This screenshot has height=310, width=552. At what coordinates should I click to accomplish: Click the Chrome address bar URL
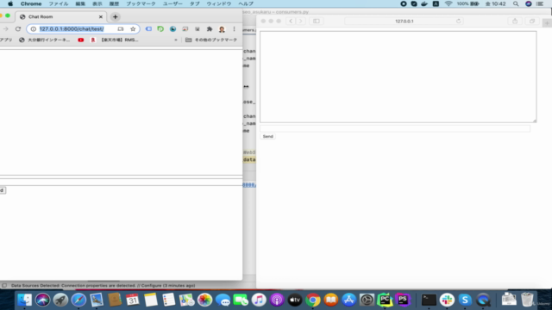72,28
